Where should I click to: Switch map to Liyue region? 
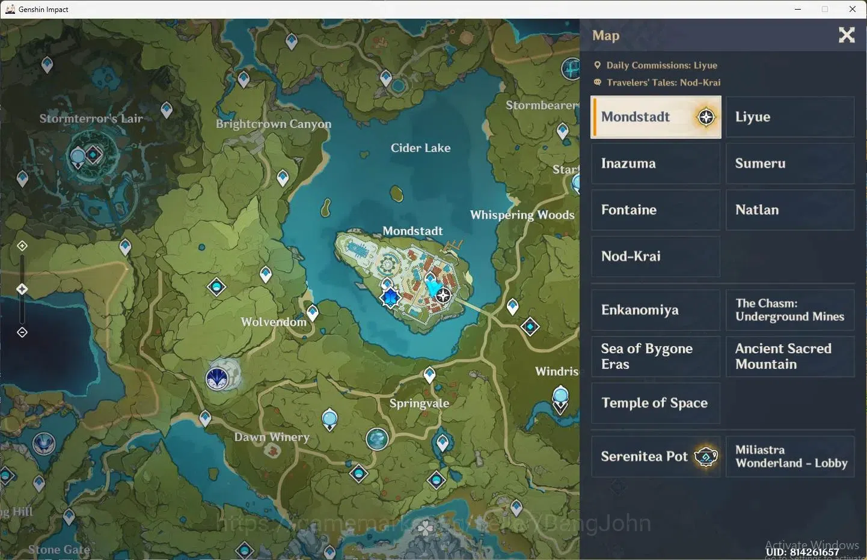(x=790, y=117)
